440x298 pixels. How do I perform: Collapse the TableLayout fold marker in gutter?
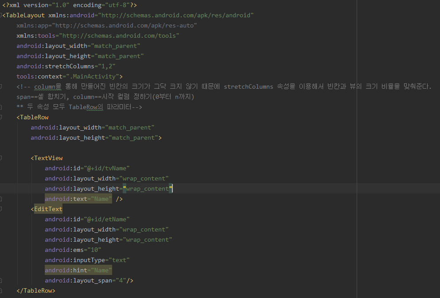pyautogui.click(x=1, y=15)
